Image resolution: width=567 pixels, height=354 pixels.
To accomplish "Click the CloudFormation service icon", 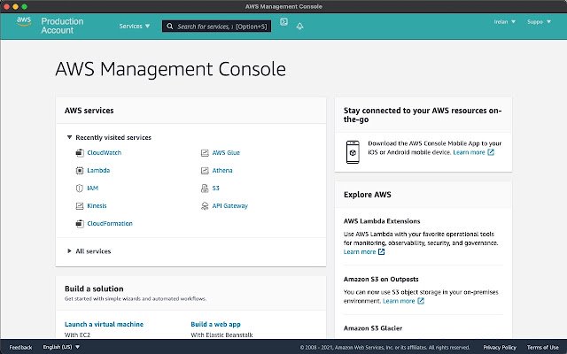I will (x=80, y=224).
